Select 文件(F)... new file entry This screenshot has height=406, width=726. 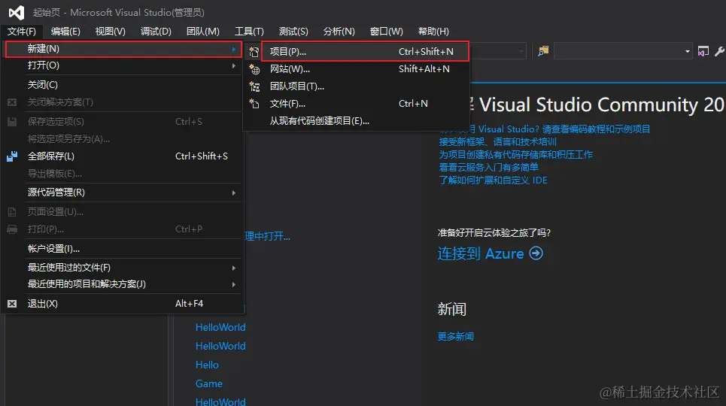point(357,104)
